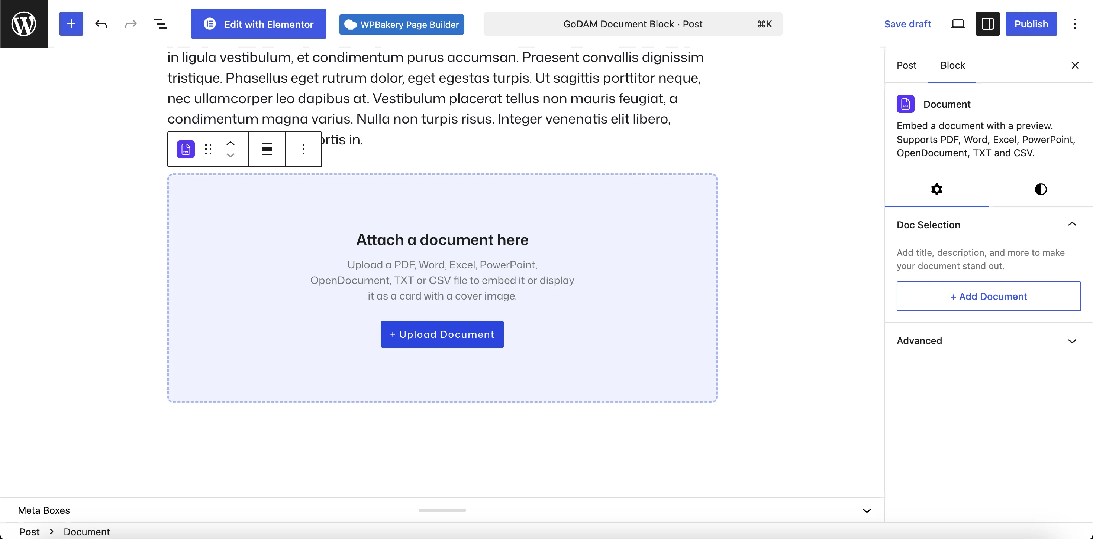Image resolution: width=1093 pixels, height=539 pixels.
Task: Select Document in the bottom breadcrumb
Action: click(x=87, y=532)
